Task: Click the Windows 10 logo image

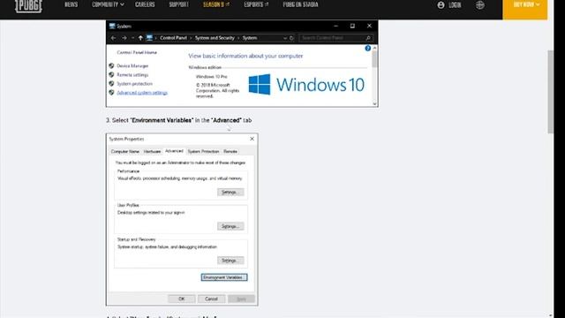Action: [x=306, y=85]
